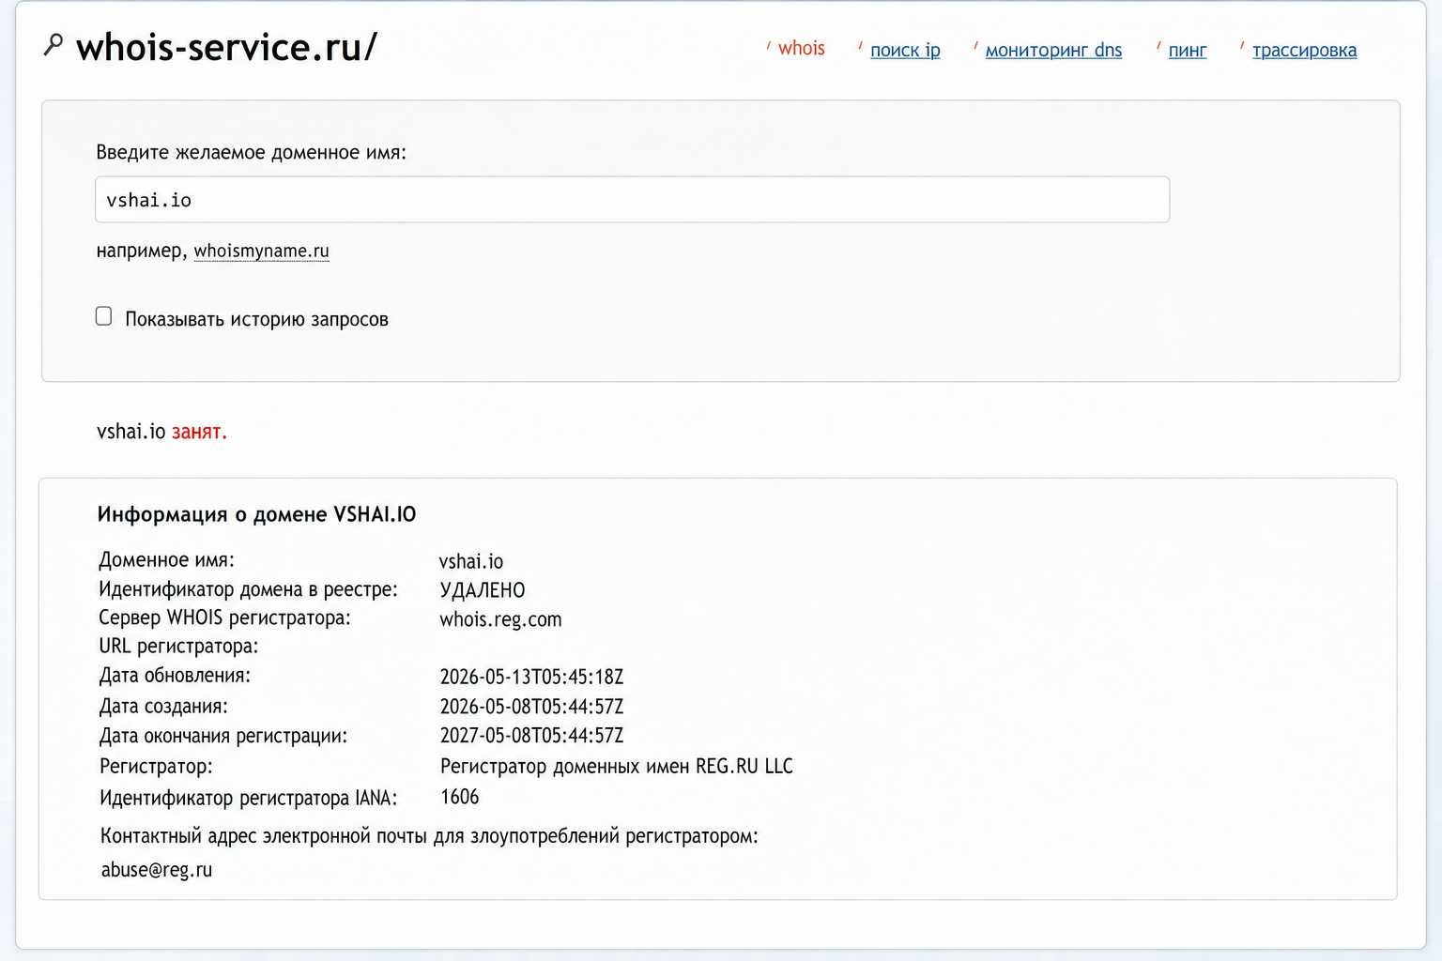Click the heading Информация о домене VSHAI.IO
Viewport: 1442px width, 961px height.
pos(256,514)
